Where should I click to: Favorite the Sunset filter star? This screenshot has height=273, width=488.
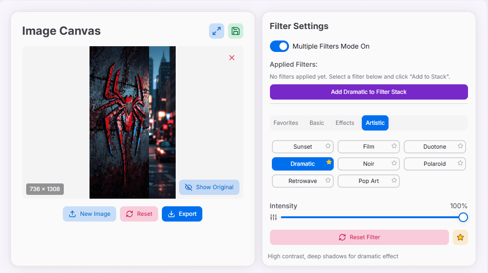pos(328,146)
